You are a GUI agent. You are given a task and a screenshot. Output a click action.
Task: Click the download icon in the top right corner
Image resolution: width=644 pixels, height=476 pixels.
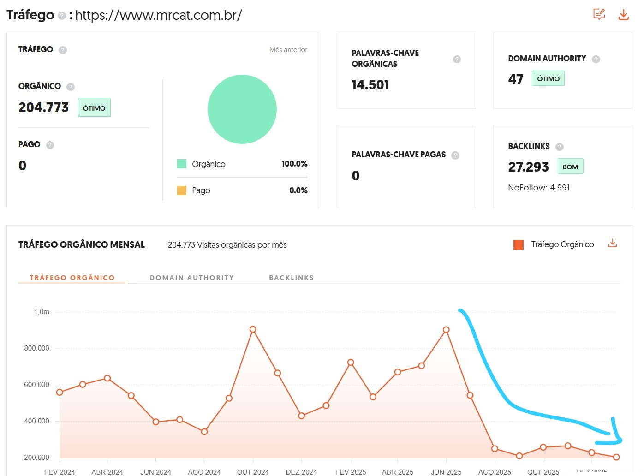[x=623, y=15]
